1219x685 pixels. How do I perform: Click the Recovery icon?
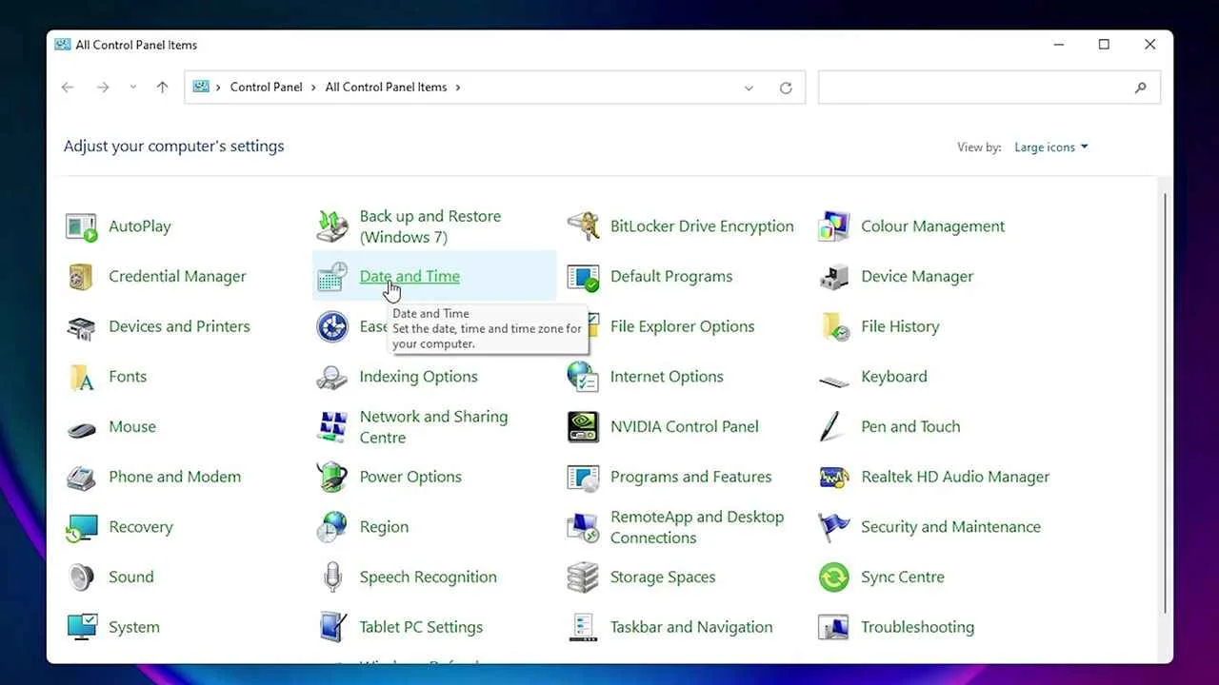point(82,527)
